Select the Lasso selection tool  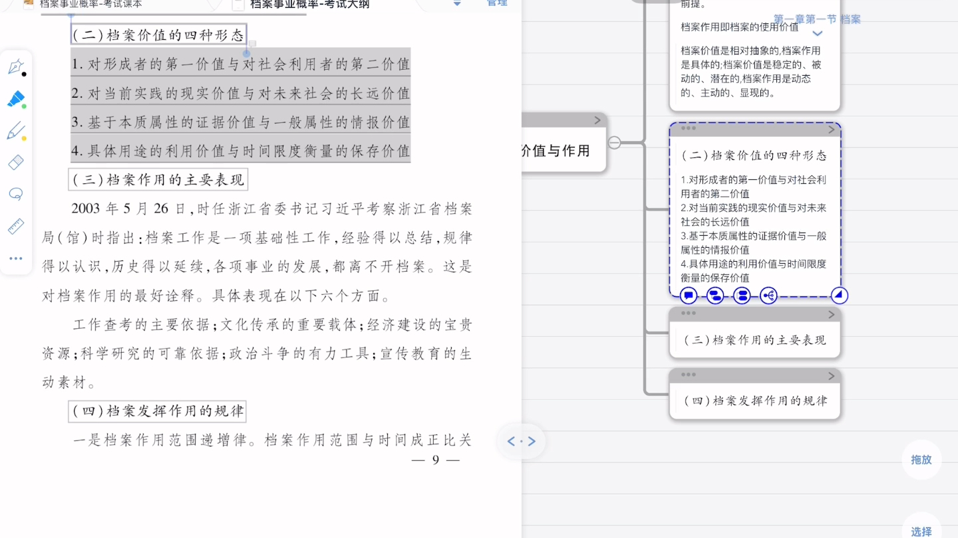16,194
